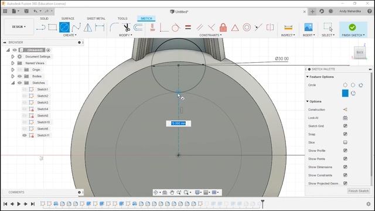
Task: Select the 2-Point Rectangle tool
Action: pos(52,28)
